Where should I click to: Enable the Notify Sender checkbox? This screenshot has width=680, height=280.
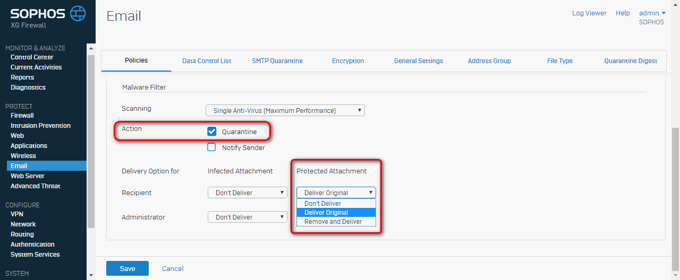(x=212, y=147)
